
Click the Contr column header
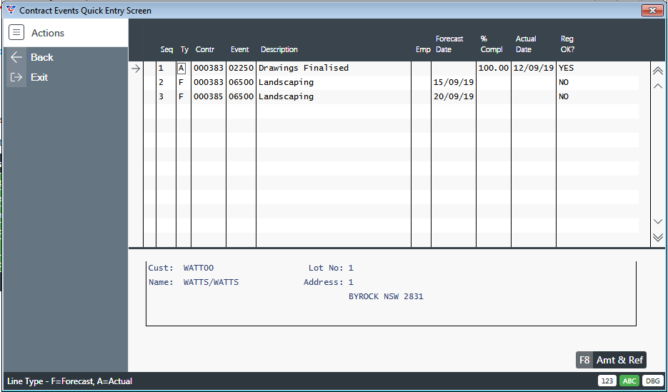click(x=204, y=49)
